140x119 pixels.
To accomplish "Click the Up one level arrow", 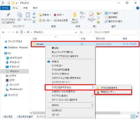I will 17,32.
